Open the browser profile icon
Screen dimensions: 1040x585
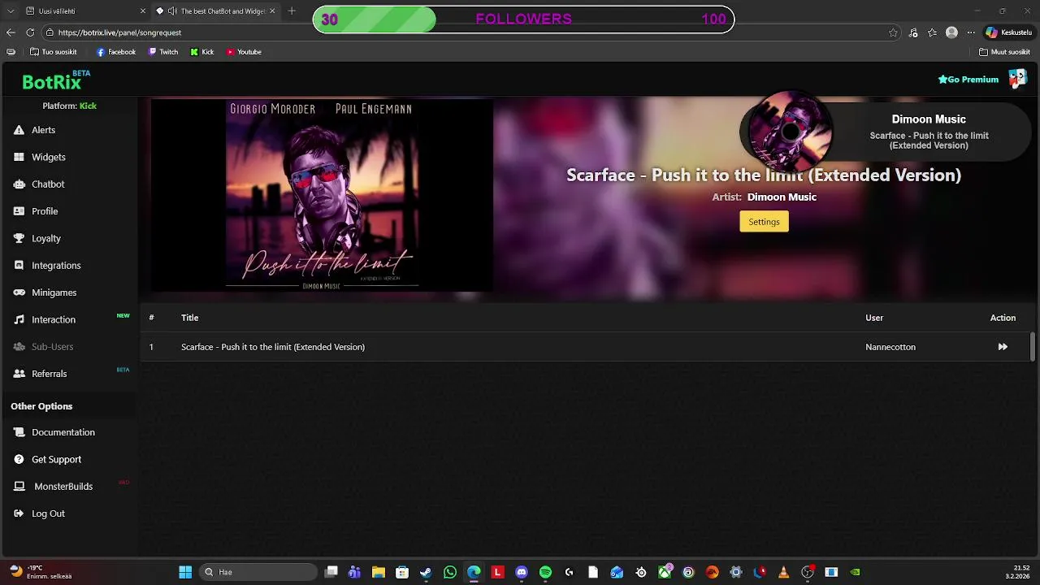(x=951, y=32)
